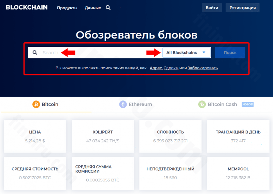Click the blue Поиск button

click(x=230, y=53)
